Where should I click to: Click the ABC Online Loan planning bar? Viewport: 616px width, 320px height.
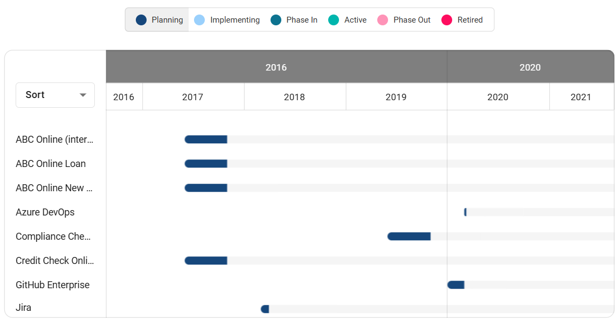pyautogui.click(x=206, y=164)
